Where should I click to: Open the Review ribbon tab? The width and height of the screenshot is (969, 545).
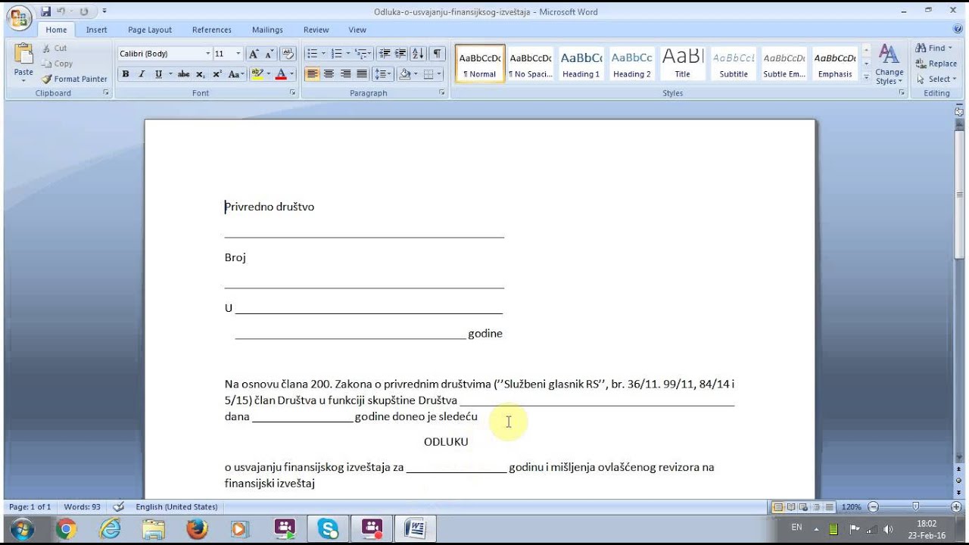coord(316,30)
